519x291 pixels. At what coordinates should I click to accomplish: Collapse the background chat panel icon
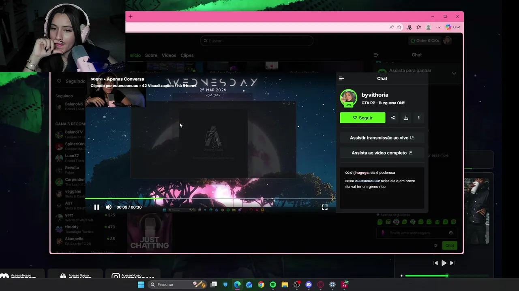(x=376, y=55)
